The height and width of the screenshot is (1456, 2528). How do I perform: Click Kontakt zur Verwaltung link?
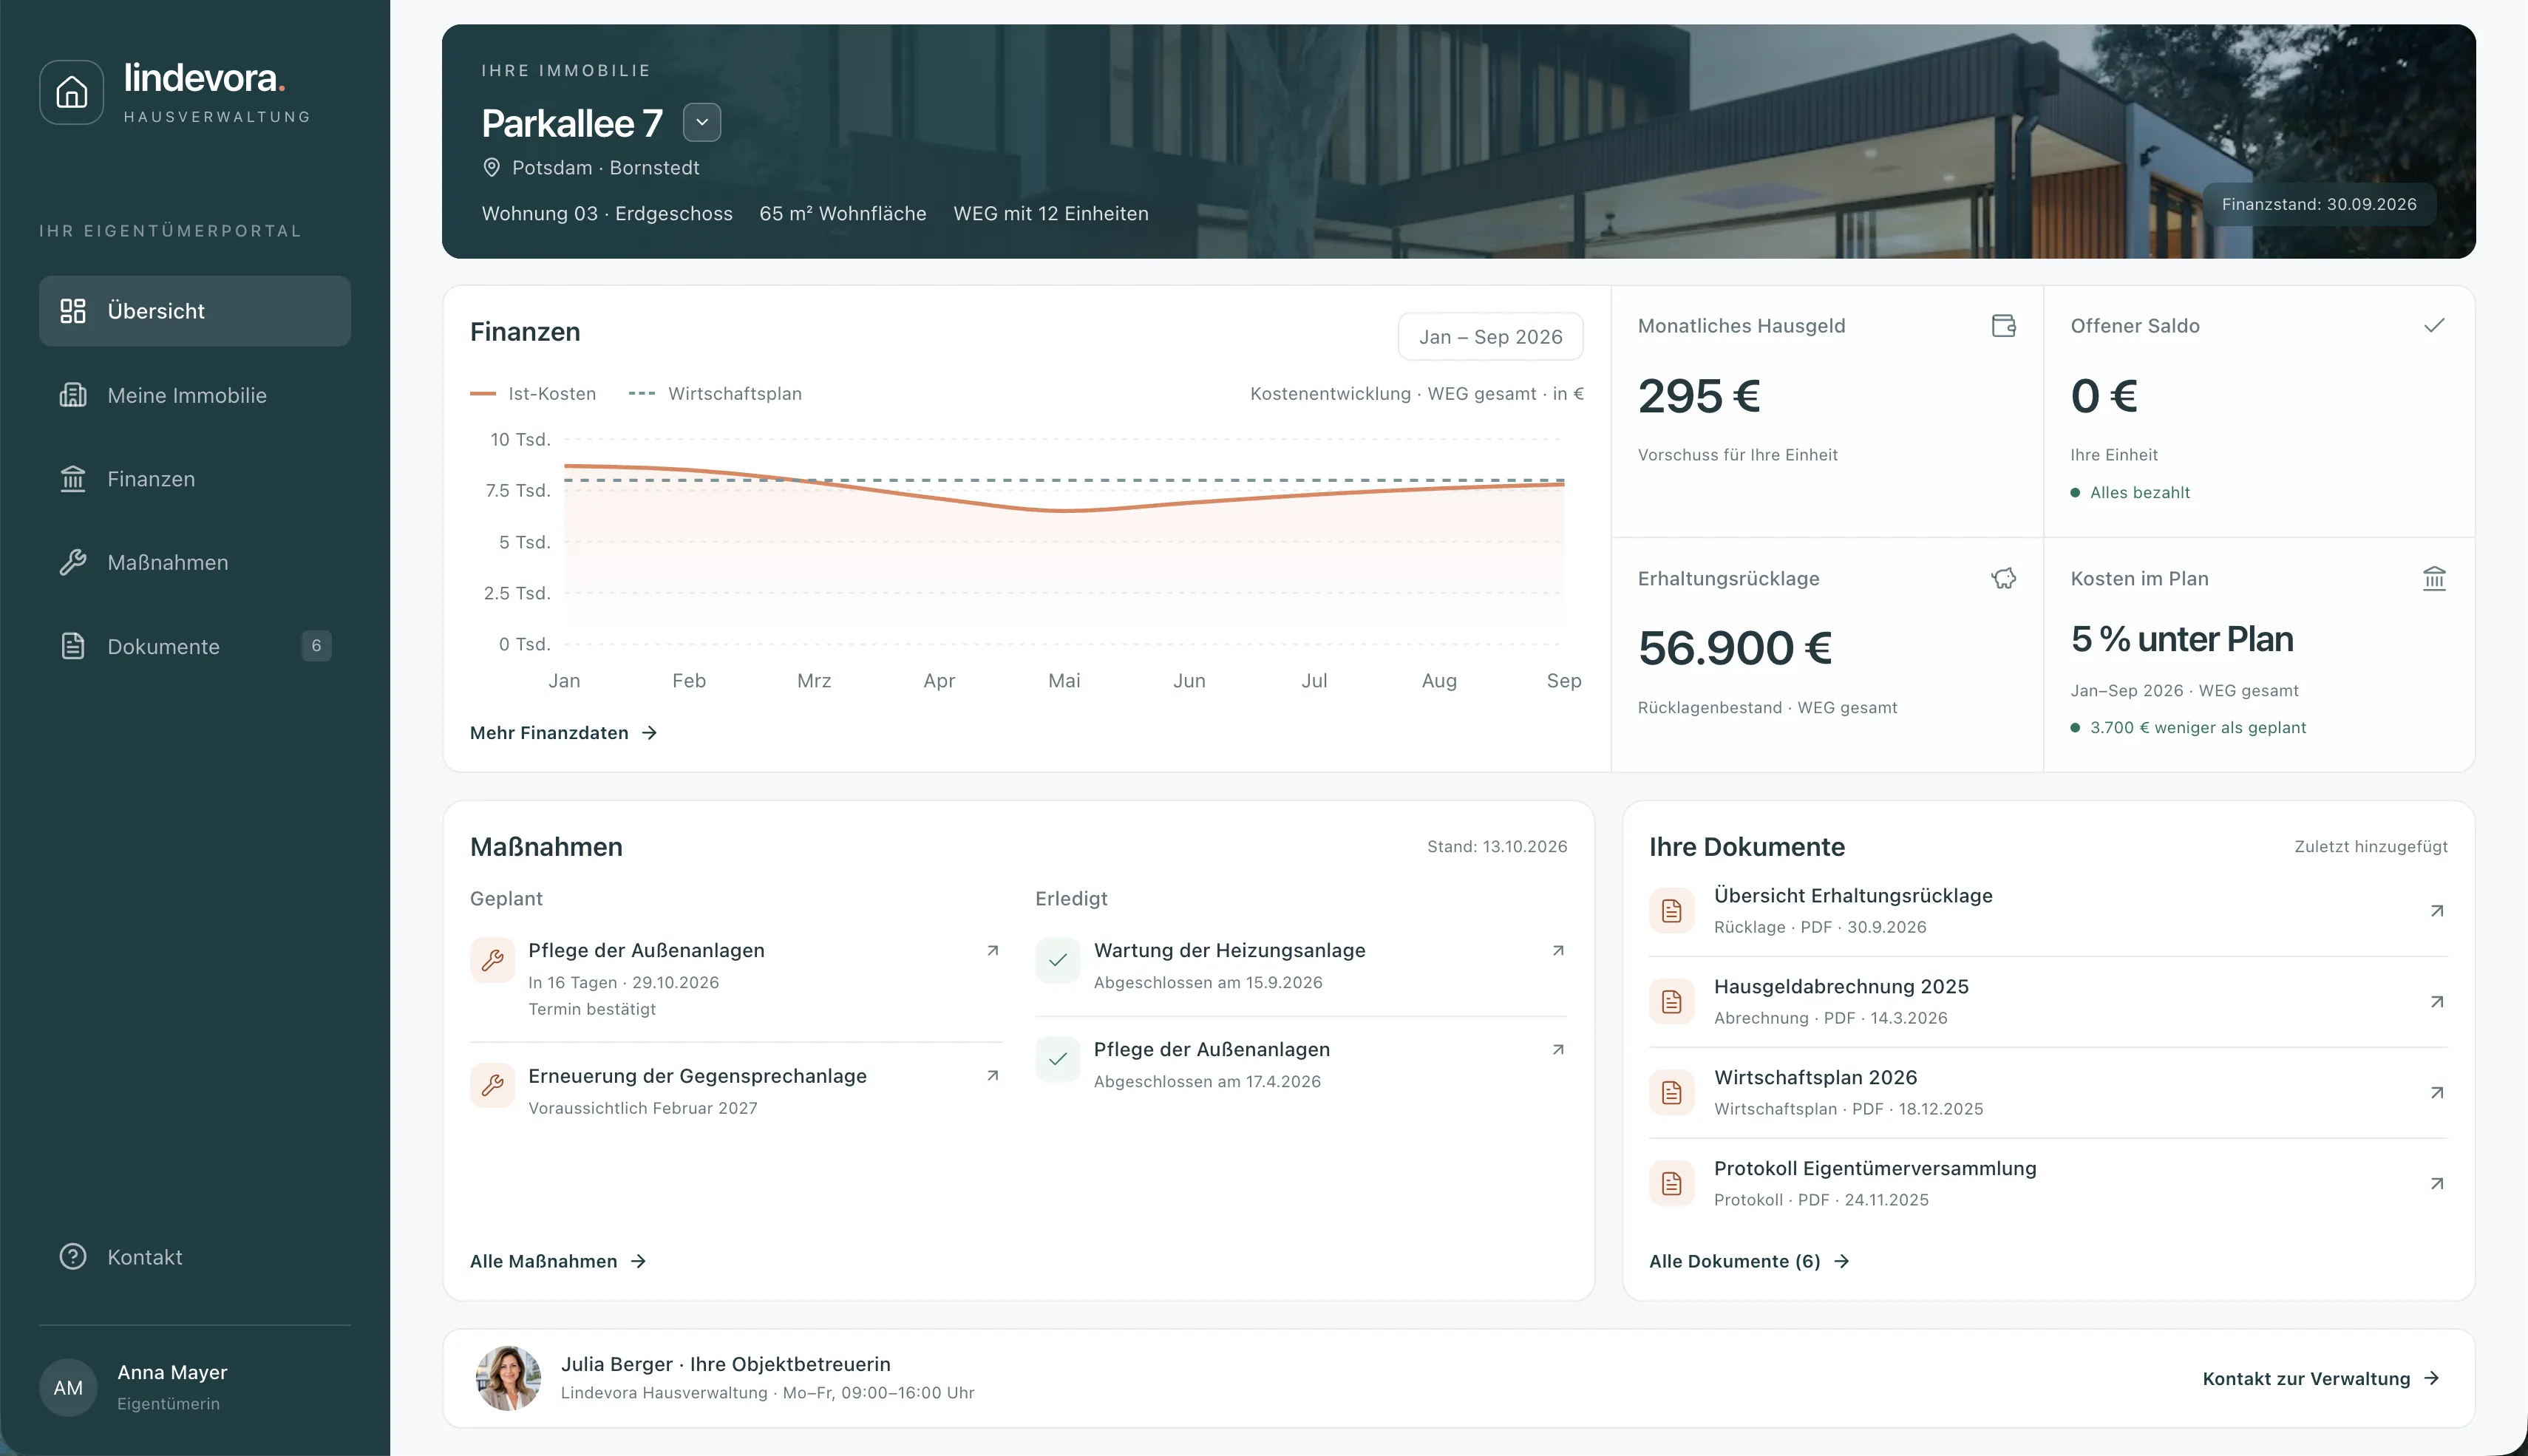coord(2321,1379)
